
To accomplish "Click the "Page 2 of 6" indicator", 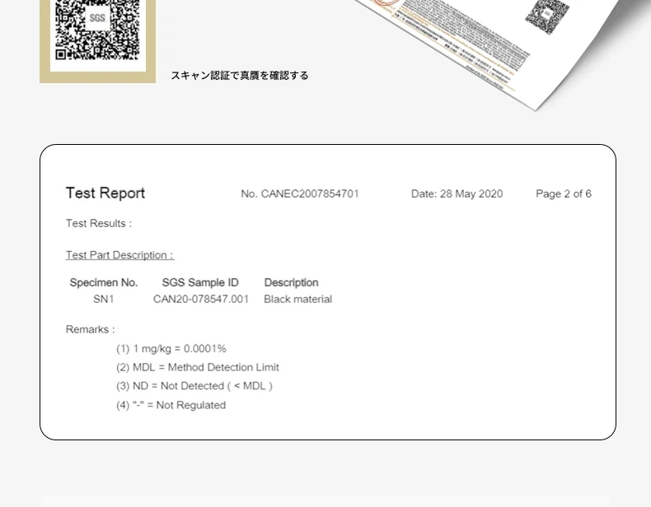I will tap(563, 194).
